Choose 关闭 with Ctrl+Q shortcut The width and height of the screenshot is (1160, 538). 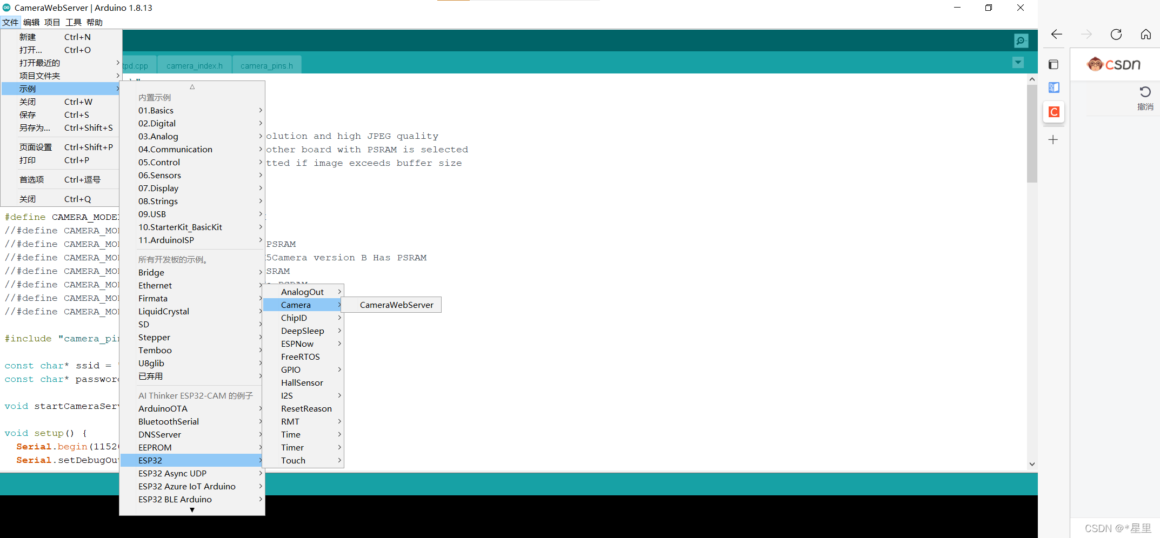pyautogui.click(x=61, y=199)
